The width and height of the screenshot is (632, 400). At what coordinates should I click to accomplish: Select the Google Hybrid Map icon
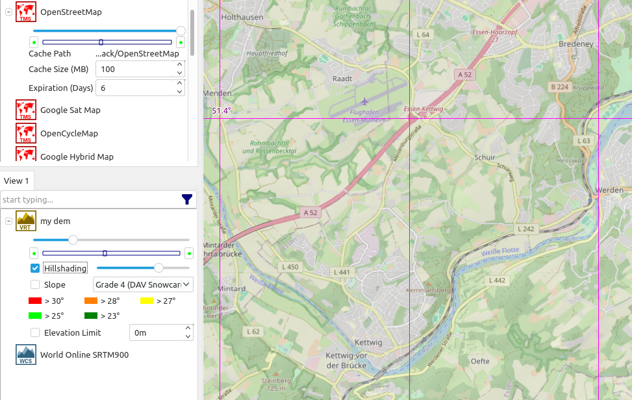[x=26, y=155]
